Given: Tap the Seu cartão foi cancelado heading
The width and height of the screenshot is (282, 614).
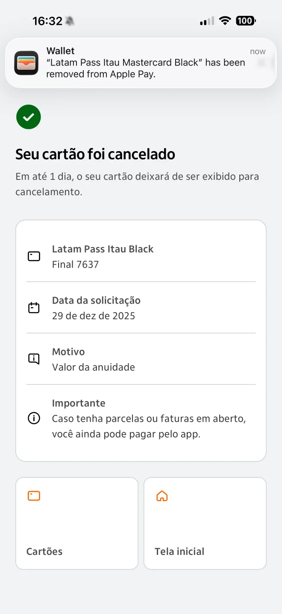Looking at the screenshot, I should [95, 154].
